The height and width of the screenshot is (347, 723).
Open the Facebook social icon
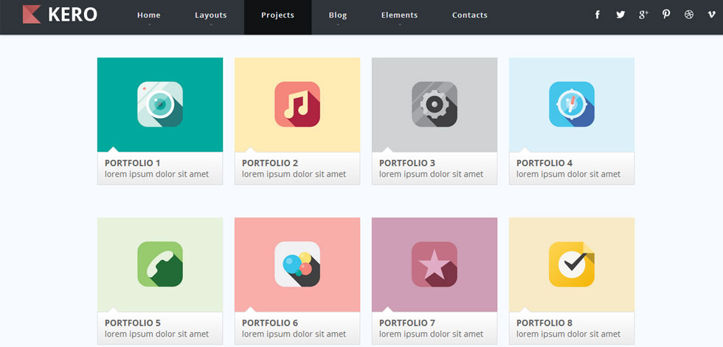597,15
